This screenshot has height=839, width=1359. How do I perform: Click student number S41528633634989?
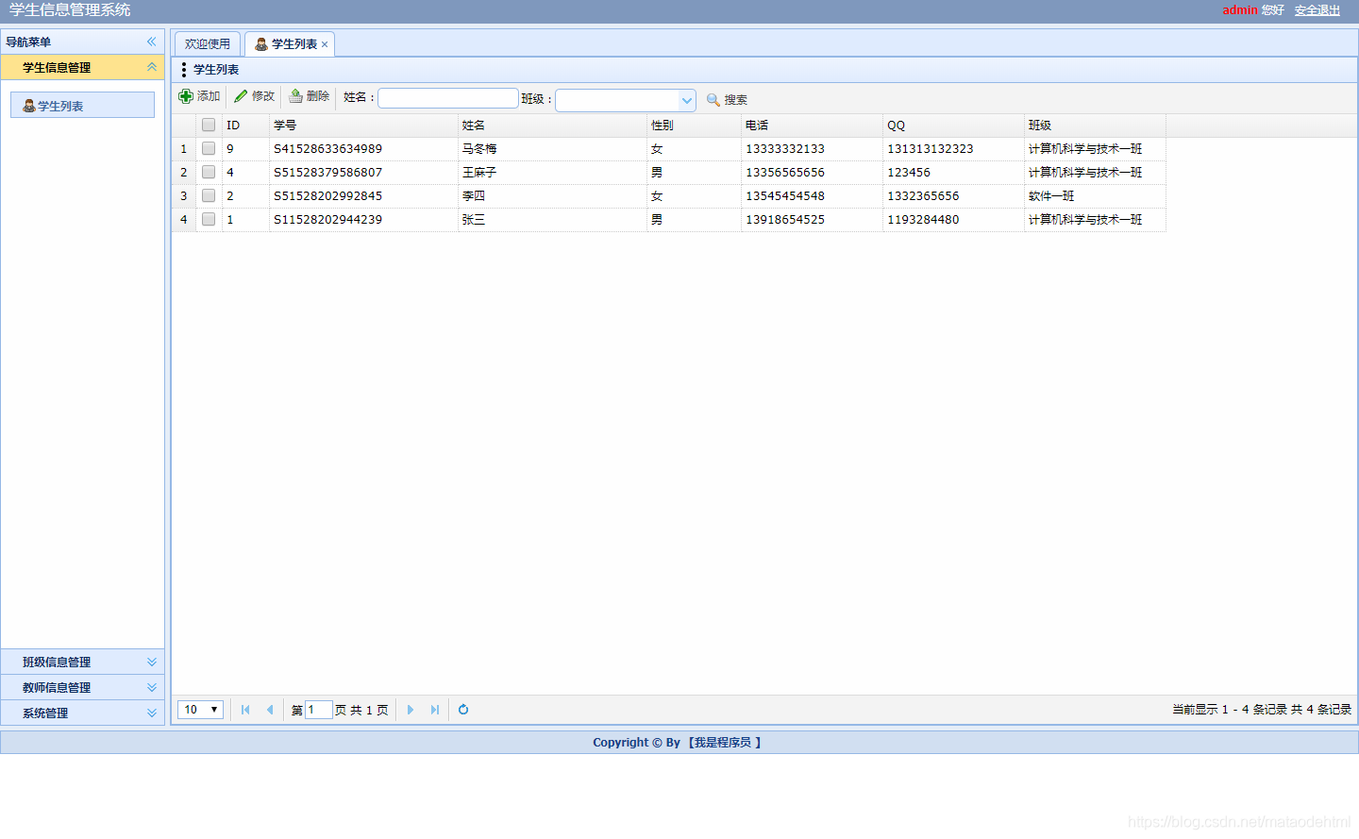coord(327,148)
